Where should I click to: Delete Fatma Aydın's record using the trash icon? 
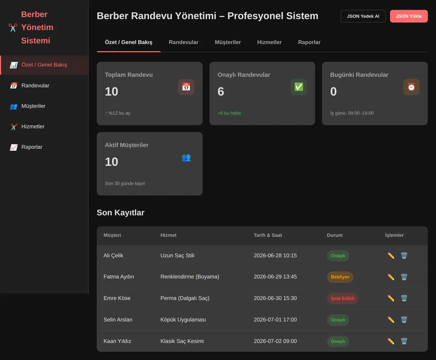coord(404,277)
